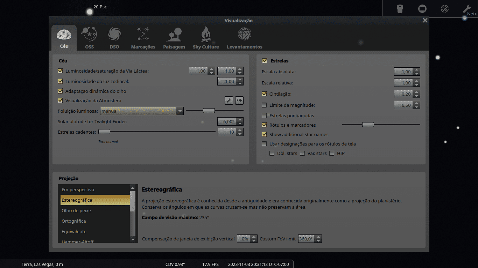Viewport: 478px width, 268px height.
Task: Click the 20 Psc star label
Action: [x=100, y=7]
